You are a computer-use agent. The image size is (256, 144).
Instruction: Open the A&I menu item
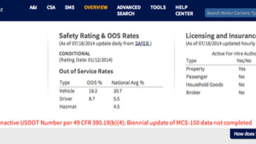click(x=33, y=8)
